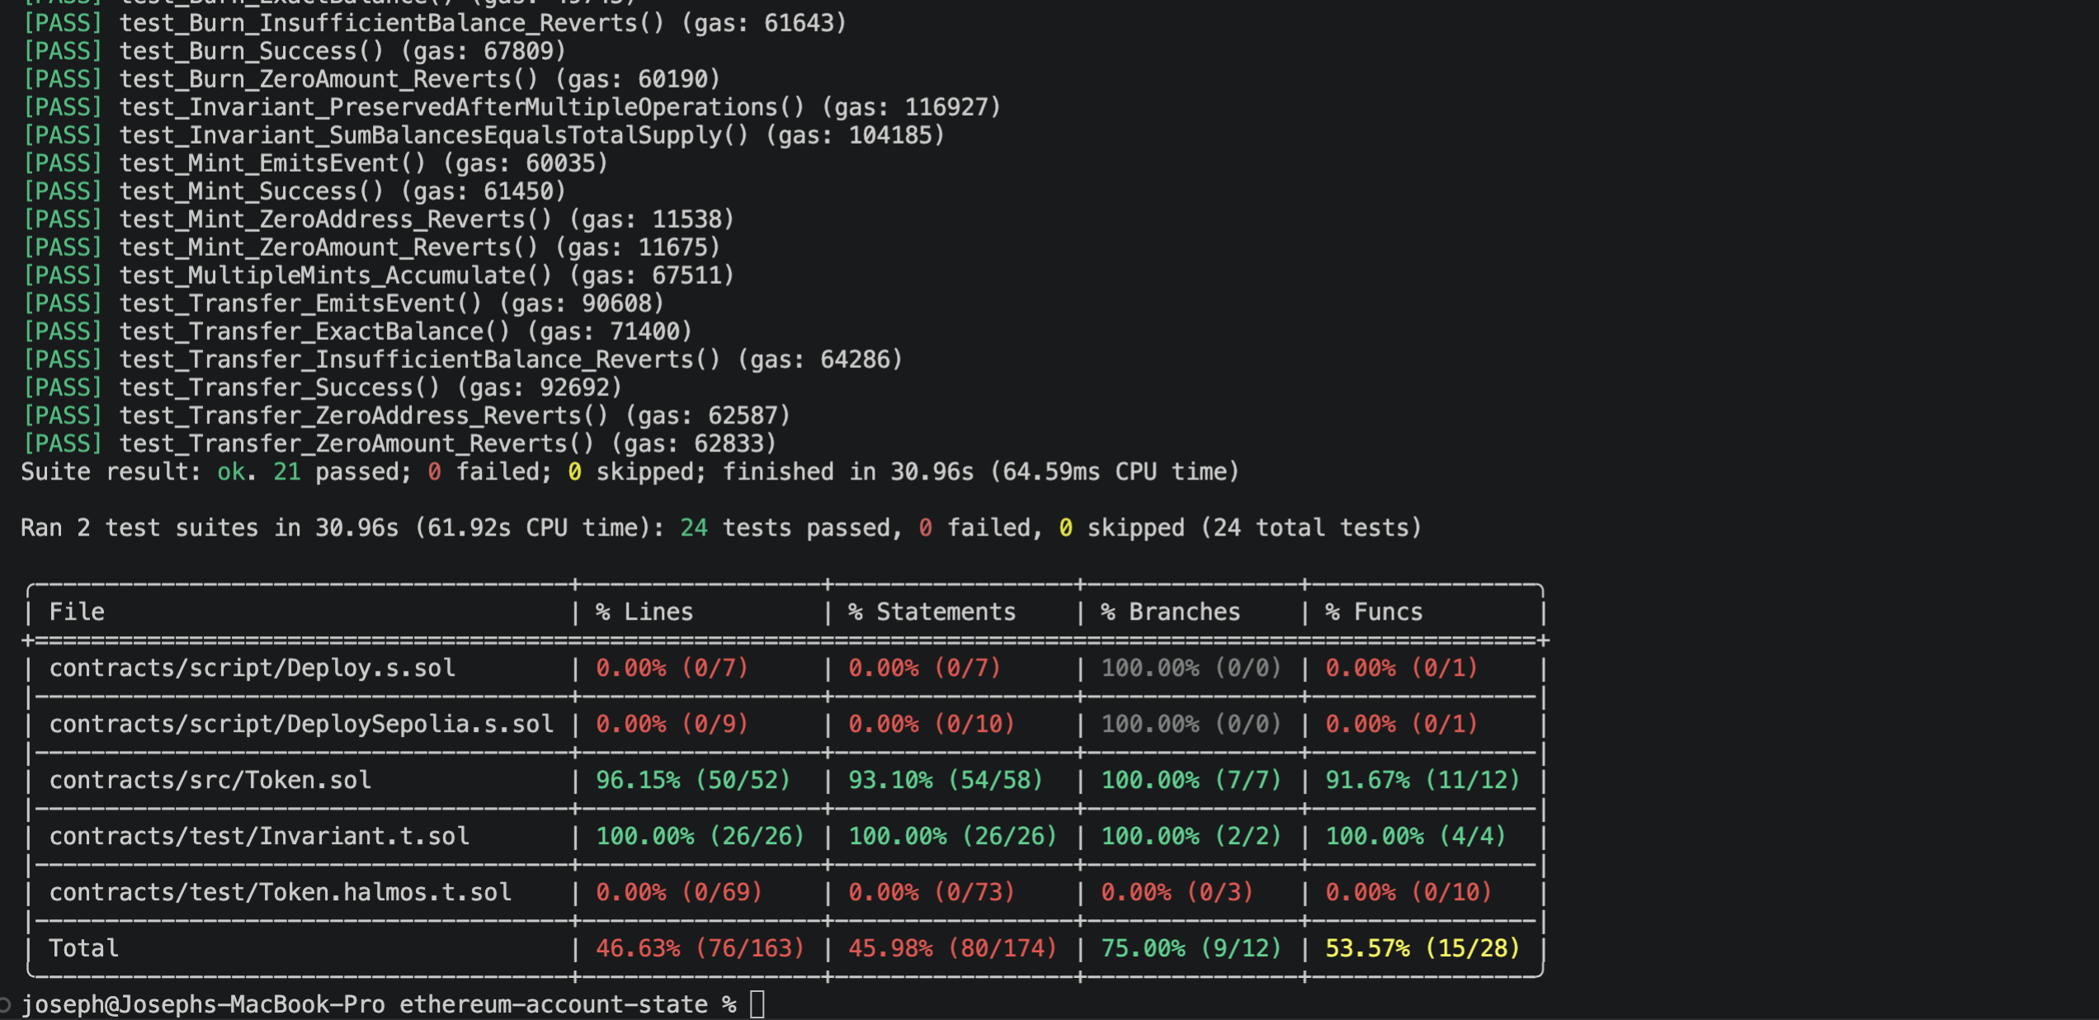Click Token.sol's 96.15% lines coverage value
2099x1020 pixels.
click(x=638, y=780)
